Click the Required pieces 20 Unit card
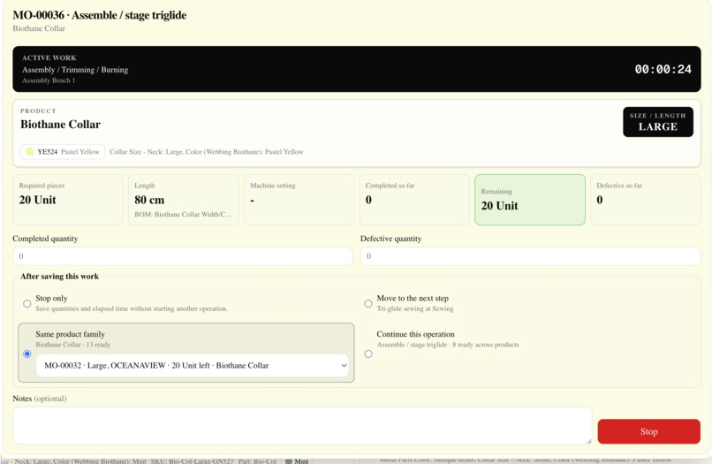The height and width of the screenshot is (464, 712). pos(68,200)
